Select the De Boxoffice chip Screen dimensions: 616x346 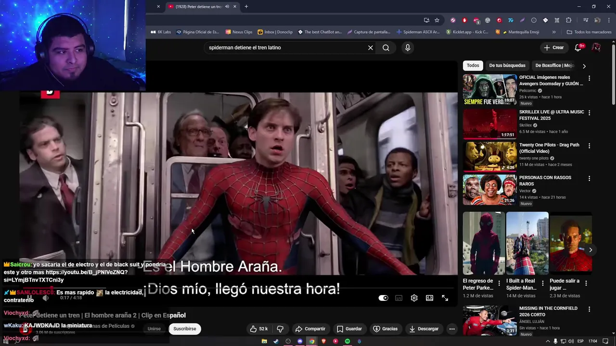(x=554, y=65)
